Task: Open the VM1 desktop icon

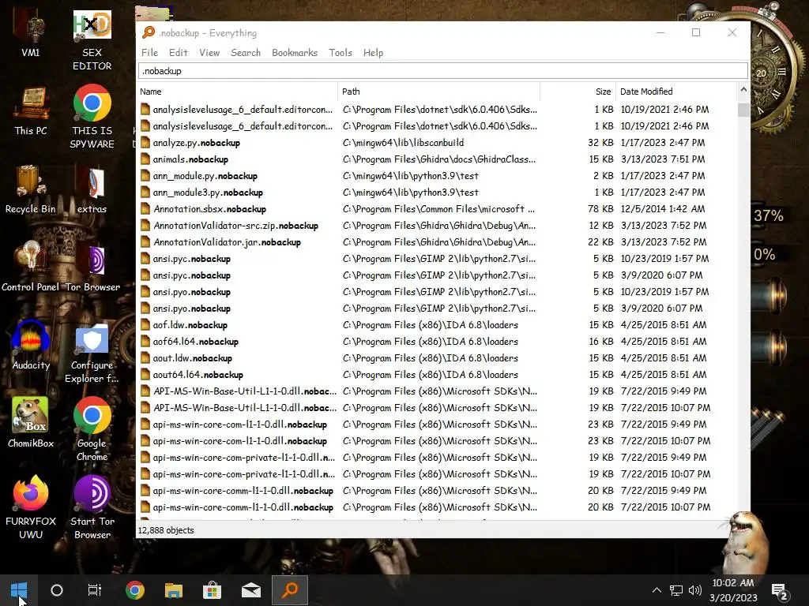Action: (x=31, y=33)
